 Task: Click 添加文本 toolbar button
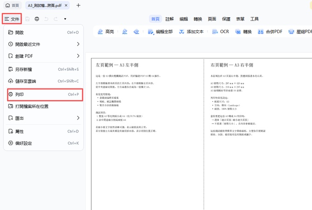[191, 32]
